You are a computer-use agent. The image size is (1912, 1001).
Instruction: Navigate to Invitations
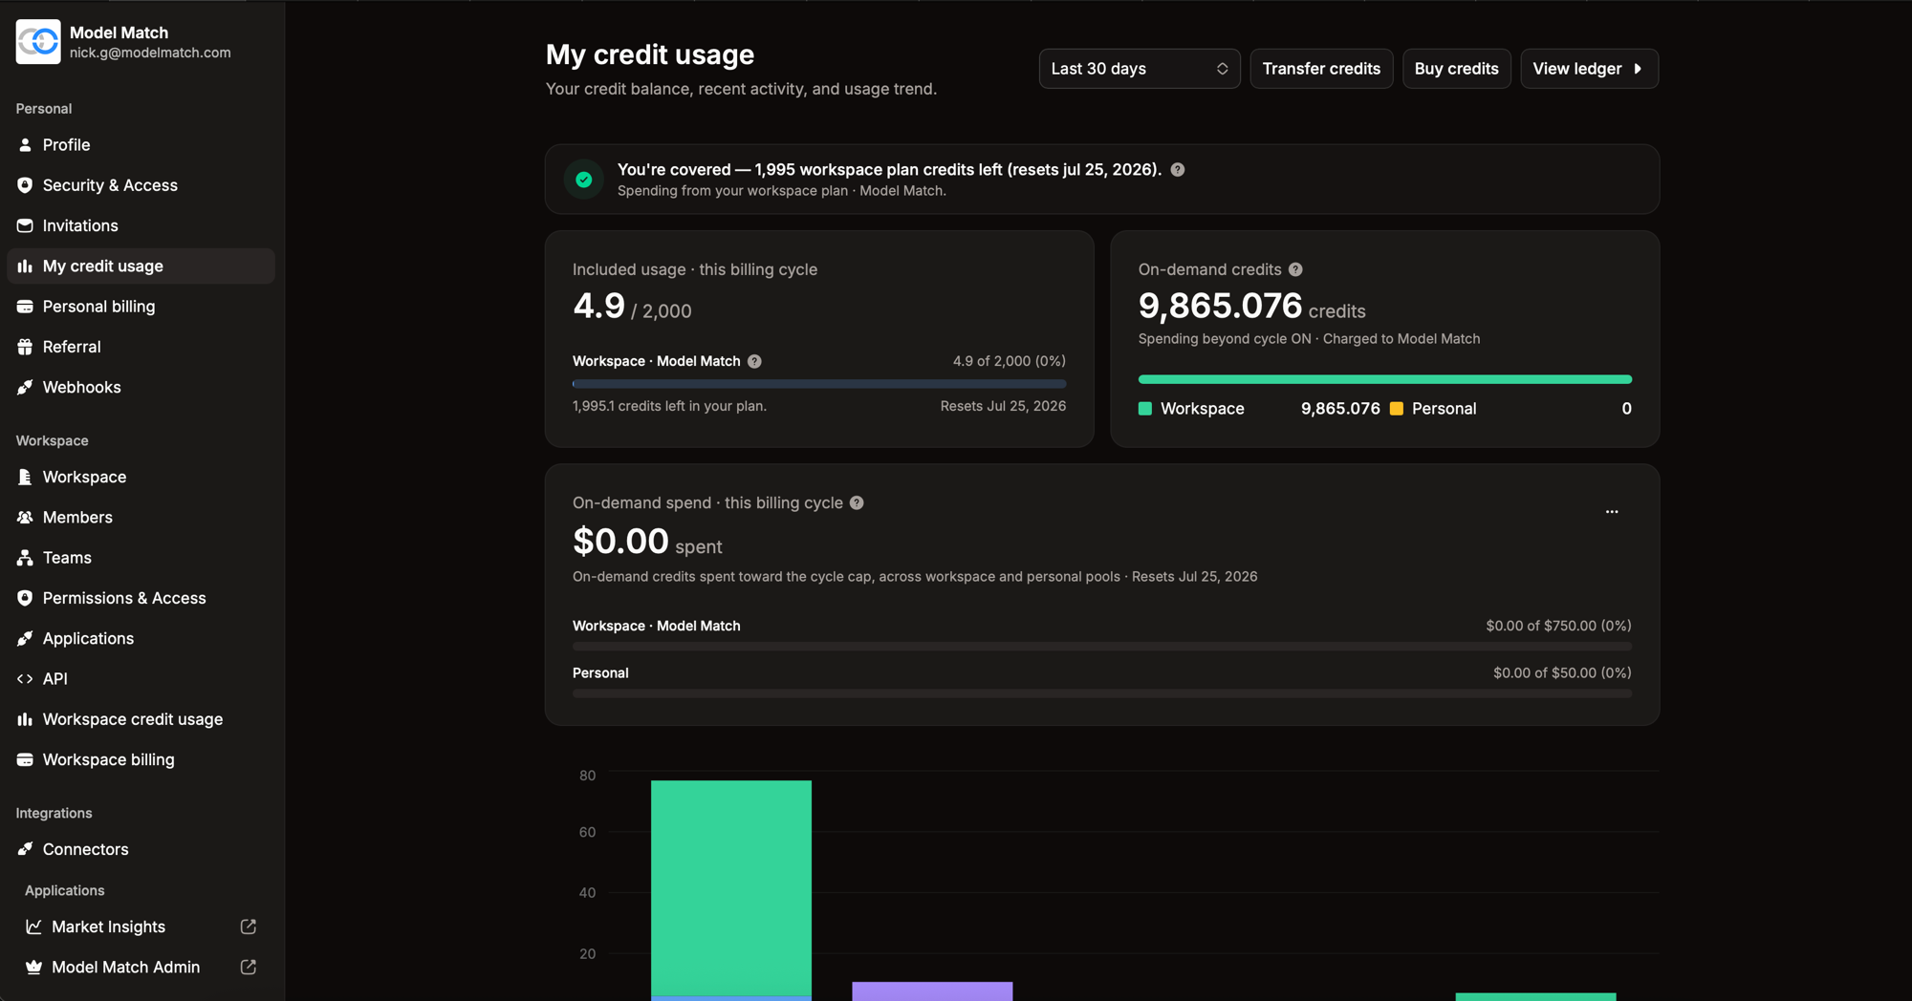pos(141,225)
